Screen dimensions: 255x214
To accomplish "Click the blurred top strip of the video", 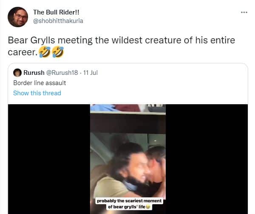I will 128,108.
